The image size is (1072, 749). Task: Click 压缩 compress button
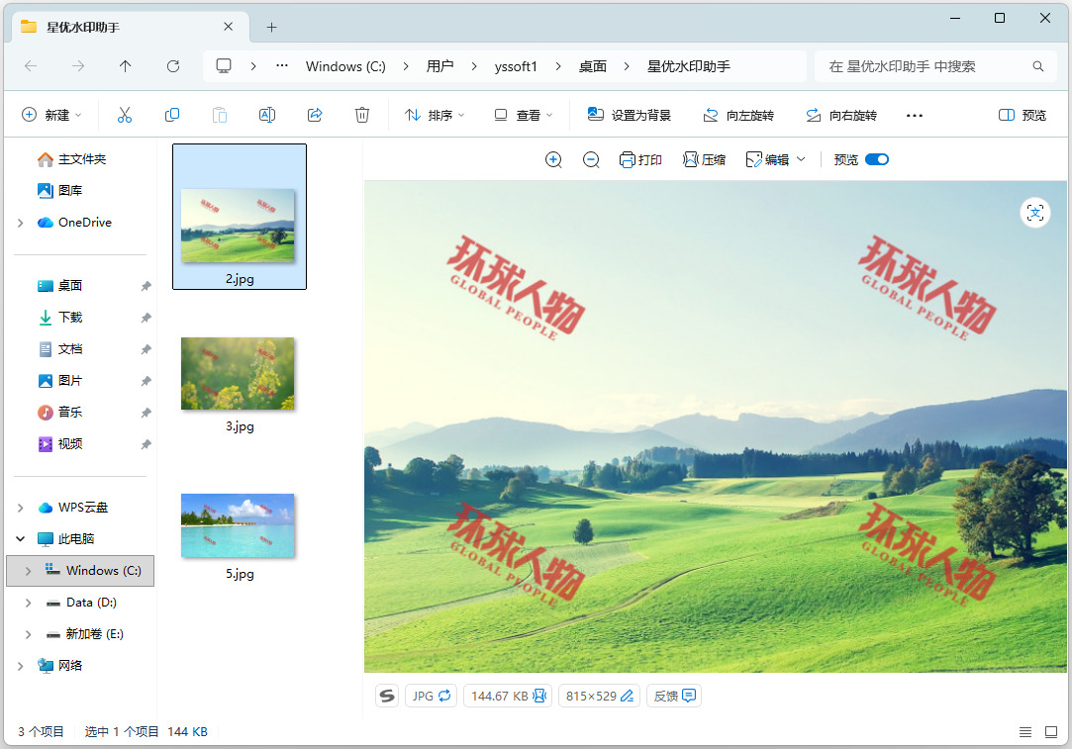point(704,160)
